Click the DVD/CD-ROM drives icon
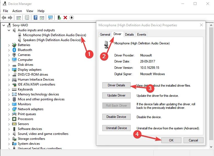 click(x=14, y=75)
